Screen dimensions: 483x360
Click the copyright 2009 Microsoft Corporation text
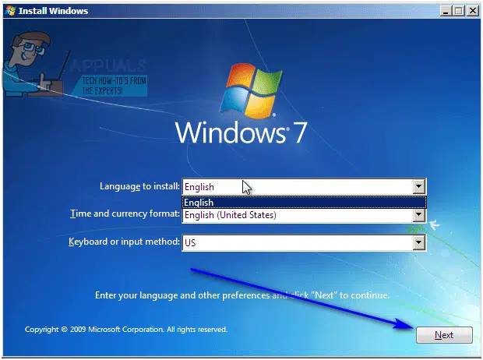pyautogui.click(x=126, y=330)
